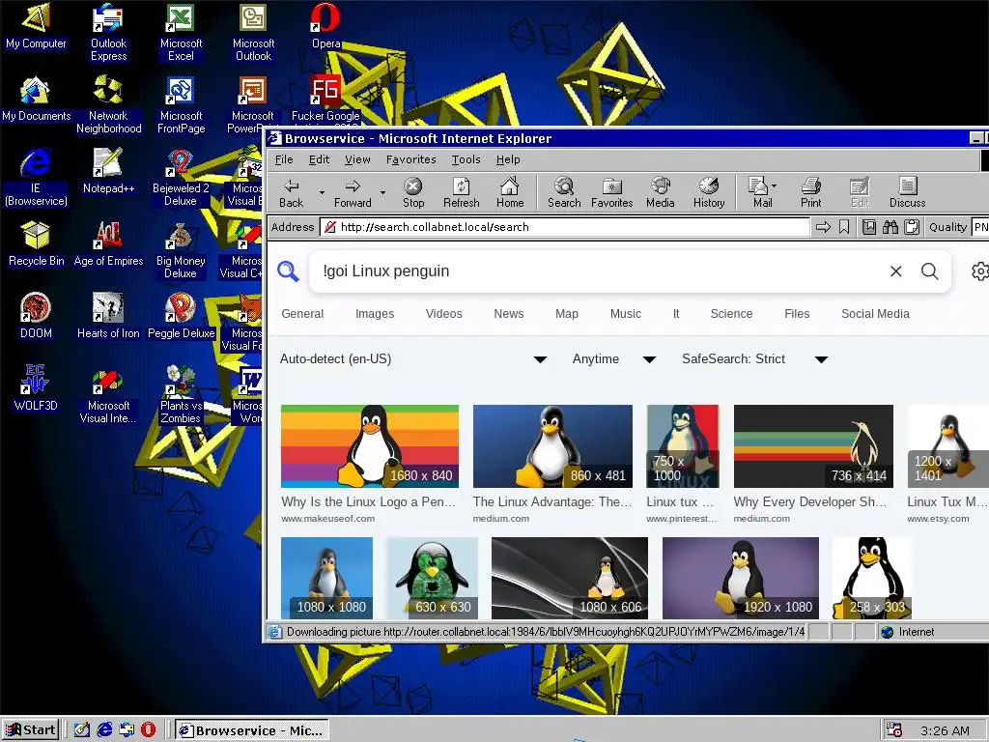The image size is (989, 742).
Task: Select the IE (Browservice) desktop icon
Action: (36, 178)
